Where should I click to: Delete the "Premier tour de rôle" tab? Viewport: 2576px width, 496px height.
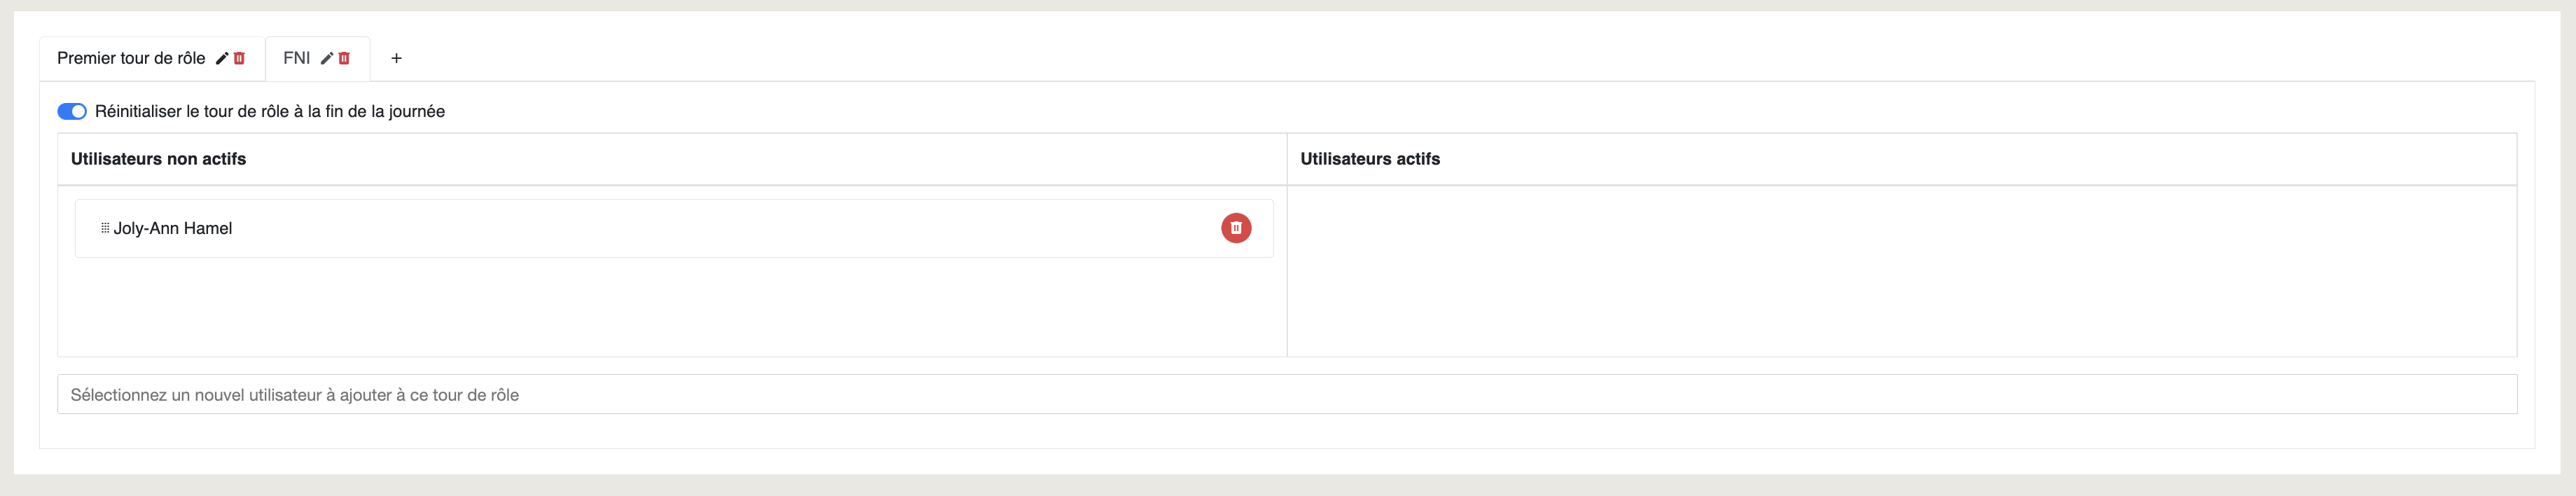pos(239,58)
